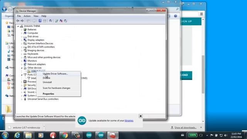This screenshot has width=247, height=139.
Task: Click the Uninstall toolbar icon with red X
Action: coord(61,20)
